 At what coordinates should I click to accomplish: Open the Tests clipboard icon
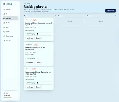4,23
